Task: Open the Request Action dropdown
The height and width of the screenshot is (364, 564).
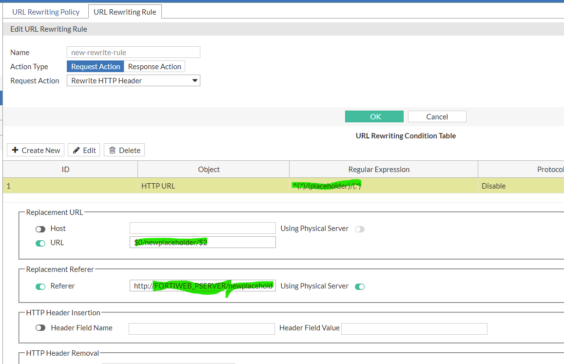Action: point(133,81)
